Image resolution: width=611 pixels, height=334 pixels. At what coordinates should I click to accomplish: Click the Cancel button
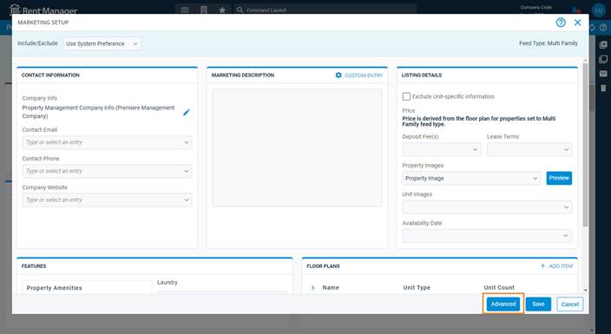569,304
